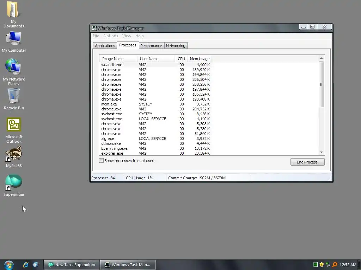Image resolution: width=361 pixels, height=270 pixels.
Task: Select the wuauclt.exe process row
Action: tap(155, 65)
